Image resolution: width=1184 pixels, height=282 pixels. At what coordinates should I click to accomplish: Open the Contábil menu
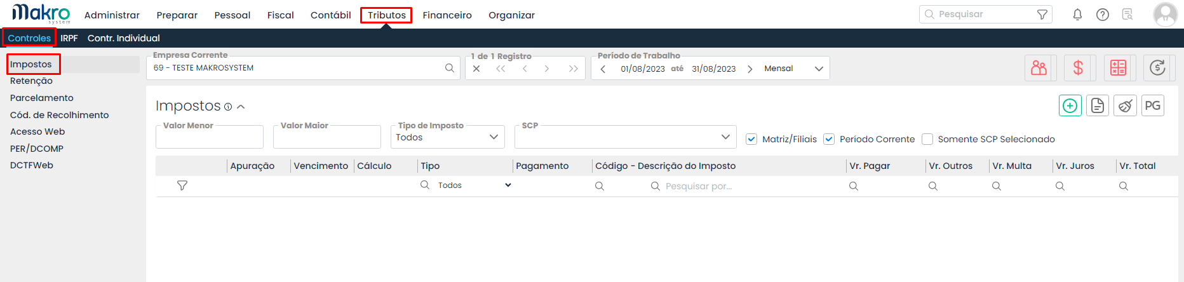coord(331,15)
